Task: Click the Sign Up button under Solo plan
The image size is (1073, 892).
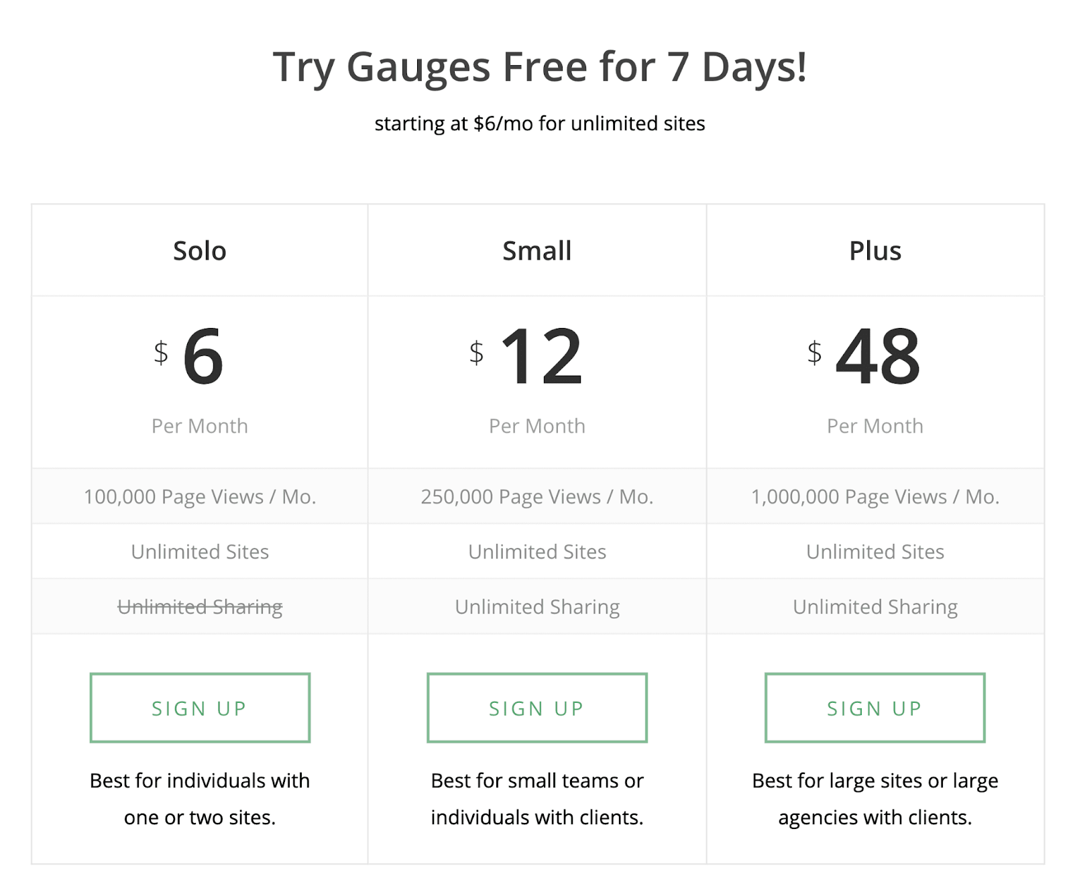Action: coord(199,707)
